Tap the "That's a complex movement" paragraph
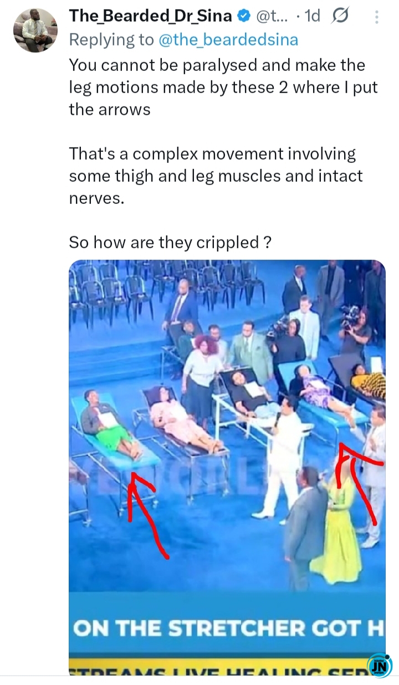 (x=216, y=176)
